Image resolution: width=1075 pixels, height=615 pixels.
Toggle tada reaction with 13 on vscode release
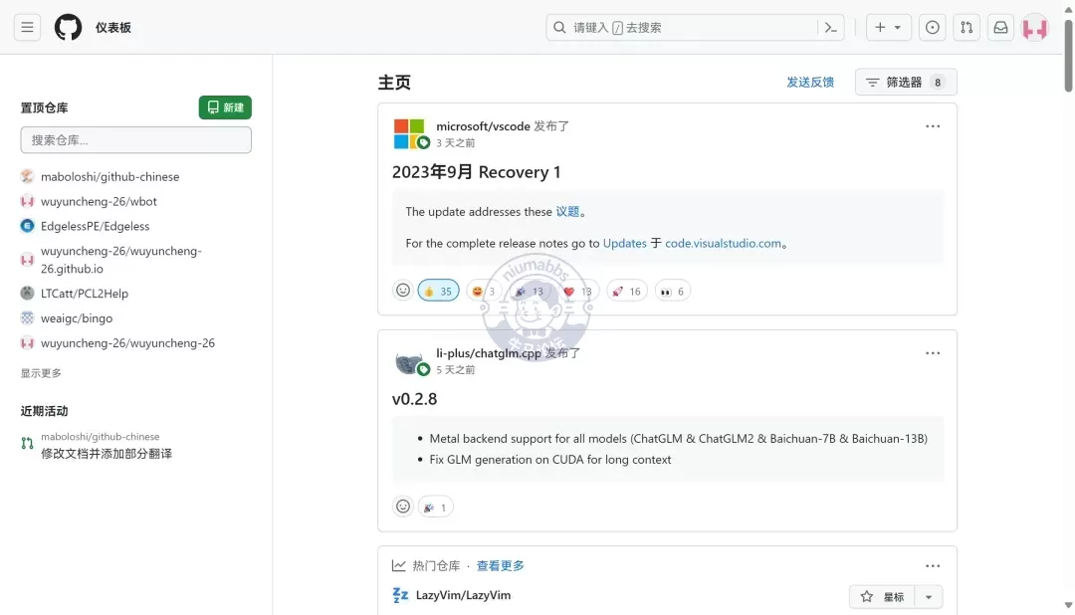click(x=529, y=291)
